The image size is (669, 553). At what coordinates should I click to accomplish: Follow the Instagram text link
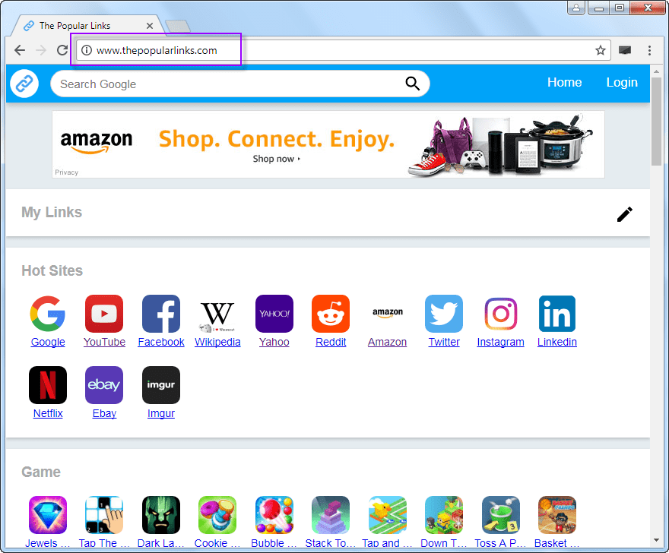[500, 342]
